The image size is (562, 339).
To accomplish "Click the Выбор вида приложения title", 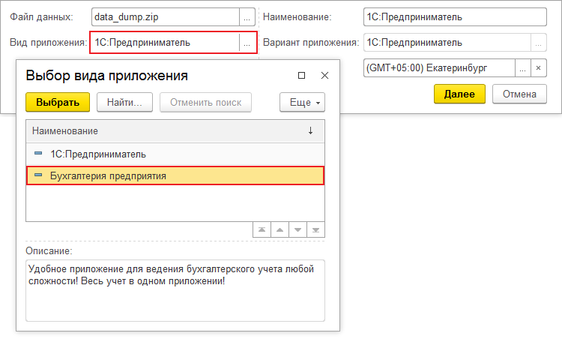I will click(107, 76).
